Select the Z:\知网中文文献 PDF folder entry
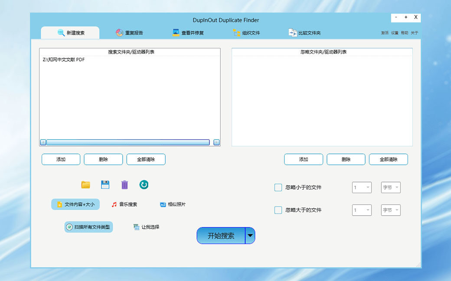This screenshot has width=451, height=281. pyautogui.click(x=64, y=59)
